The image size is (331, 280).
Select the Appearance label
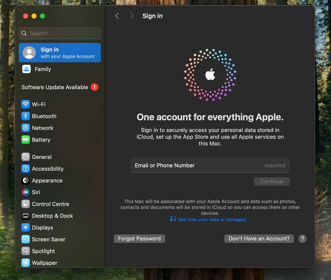pos(47,180)
